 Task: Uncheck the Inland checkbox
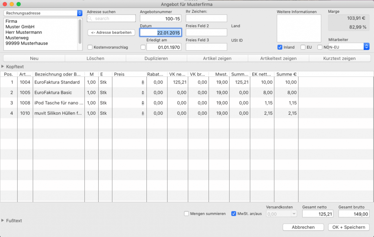tap(280, 47)
